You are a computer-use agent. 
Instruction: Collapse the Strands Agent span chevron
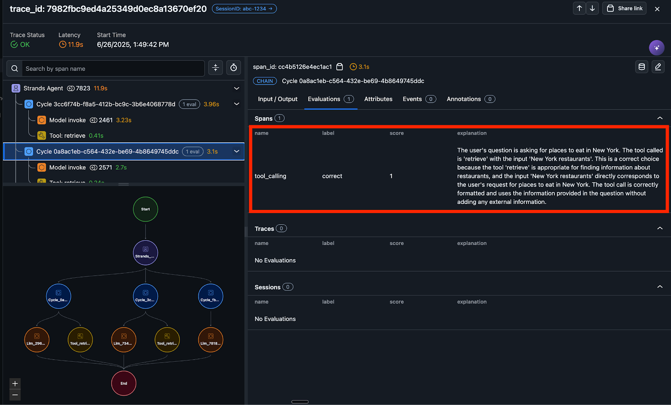pyautogui.click(x=237, y=88)
